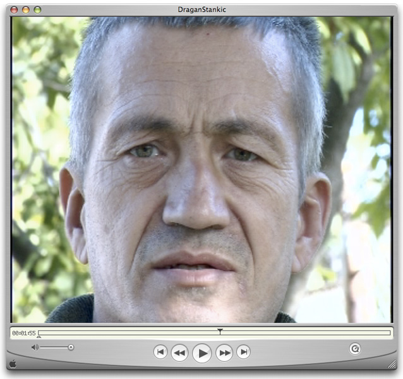Image resolution: width=403 pixels, height=379 pixels.
Task: Click the selection start marker below the timeline
Action: click(x=39, y=336)
